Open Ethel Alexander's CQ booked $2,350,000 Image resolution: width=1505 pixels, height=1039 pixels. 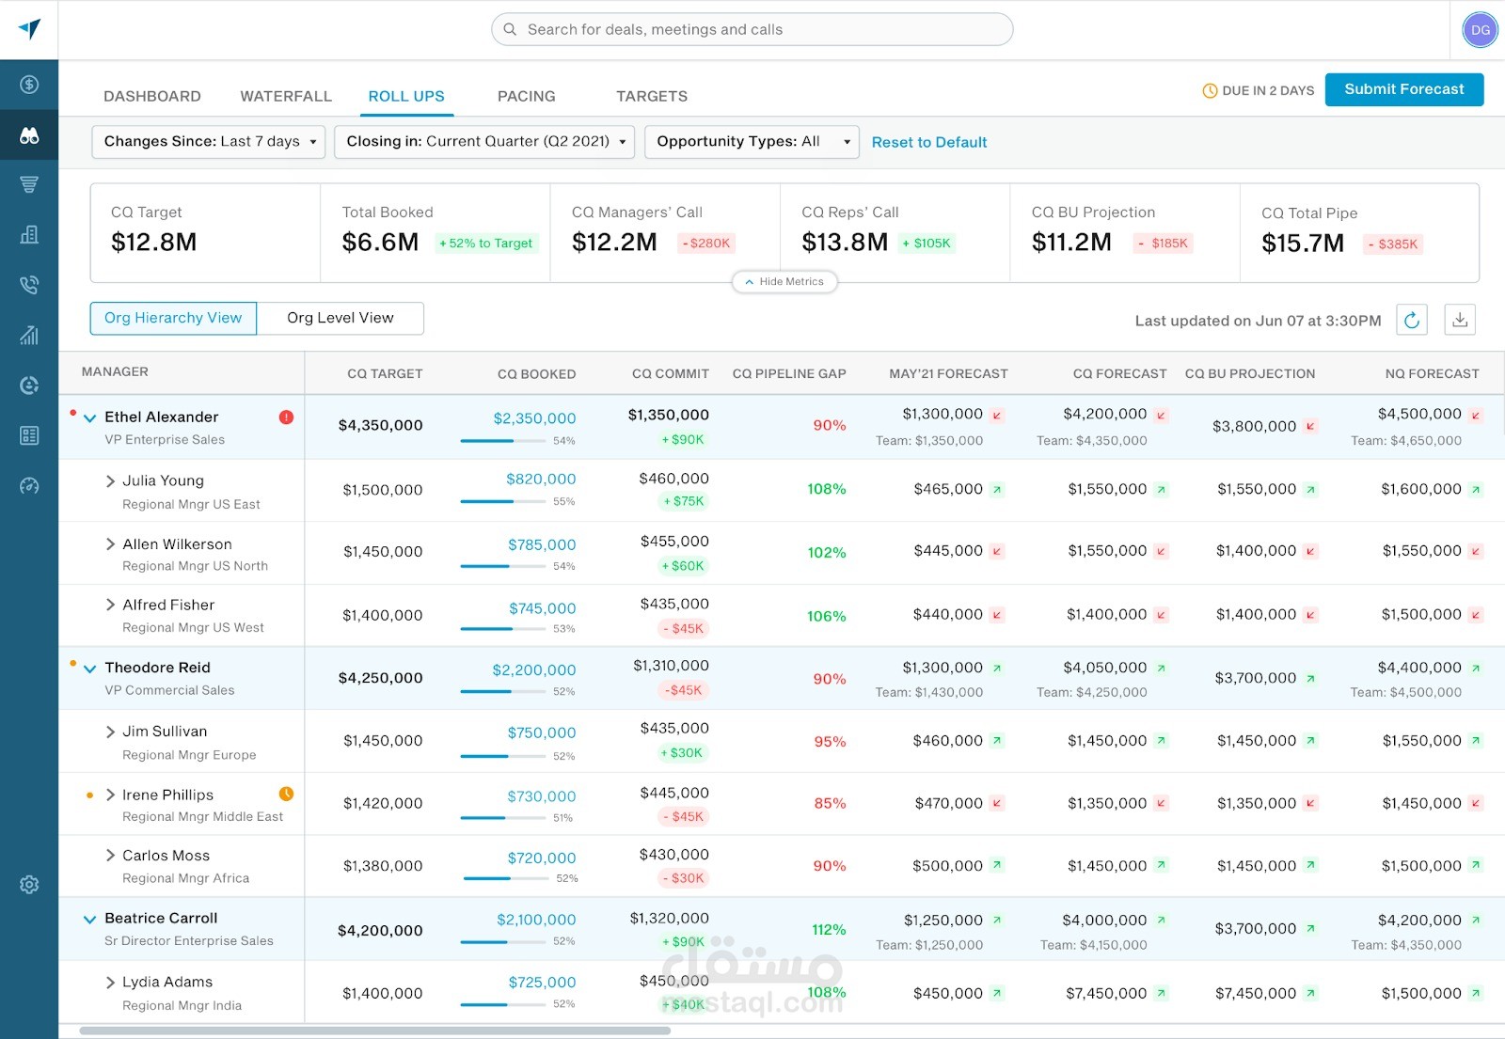tap(534, 418)
